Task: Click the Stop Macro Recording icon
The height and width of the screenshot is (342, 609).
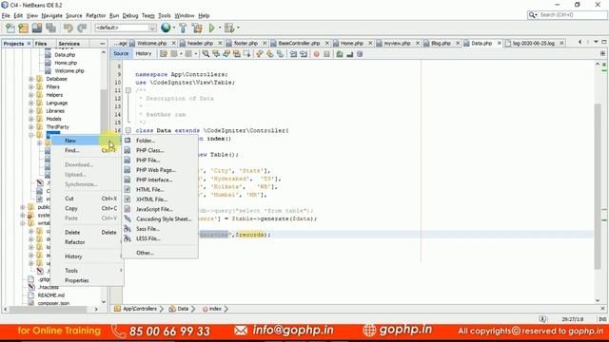Action: tap(327, 54)
